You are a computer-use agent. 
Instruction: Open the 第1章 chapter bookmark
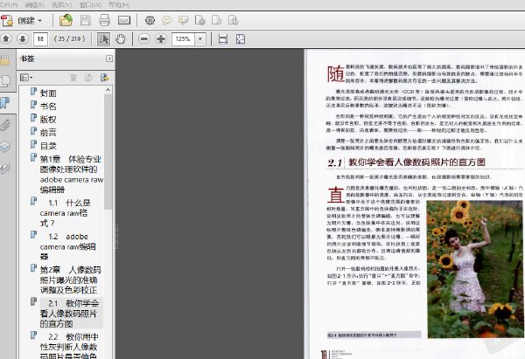click(x=71, y=174)
